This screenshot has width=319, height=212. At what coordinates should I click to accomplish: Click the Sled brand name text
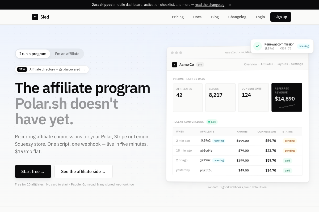(x=45, y=17)
